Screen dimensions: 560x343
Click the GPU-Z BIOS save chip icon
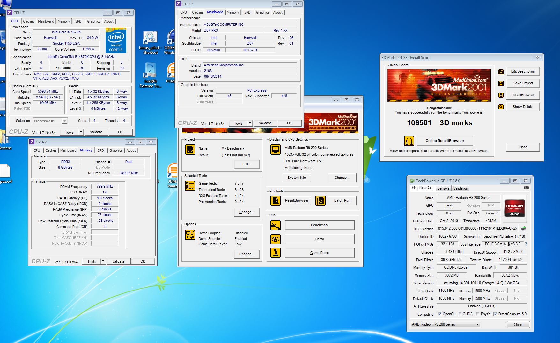coord(523,228)
